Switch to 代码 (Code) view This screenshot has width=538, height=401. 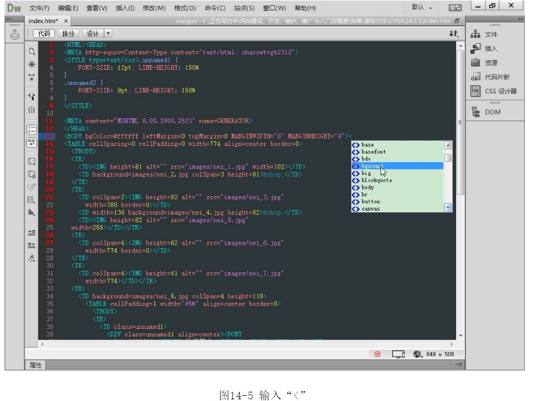pos(44,34)
